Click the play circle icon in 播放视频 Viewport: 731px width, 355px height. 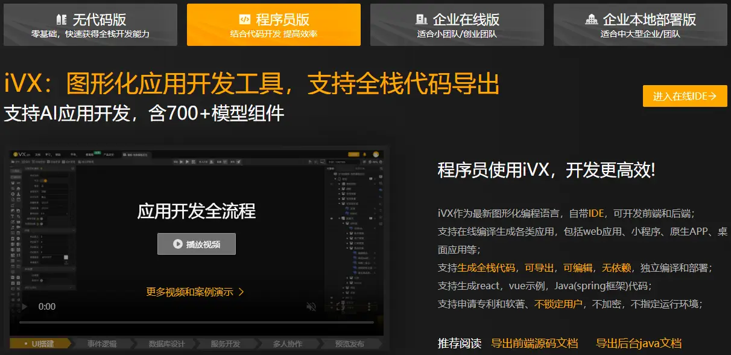(x=177, y=244)
